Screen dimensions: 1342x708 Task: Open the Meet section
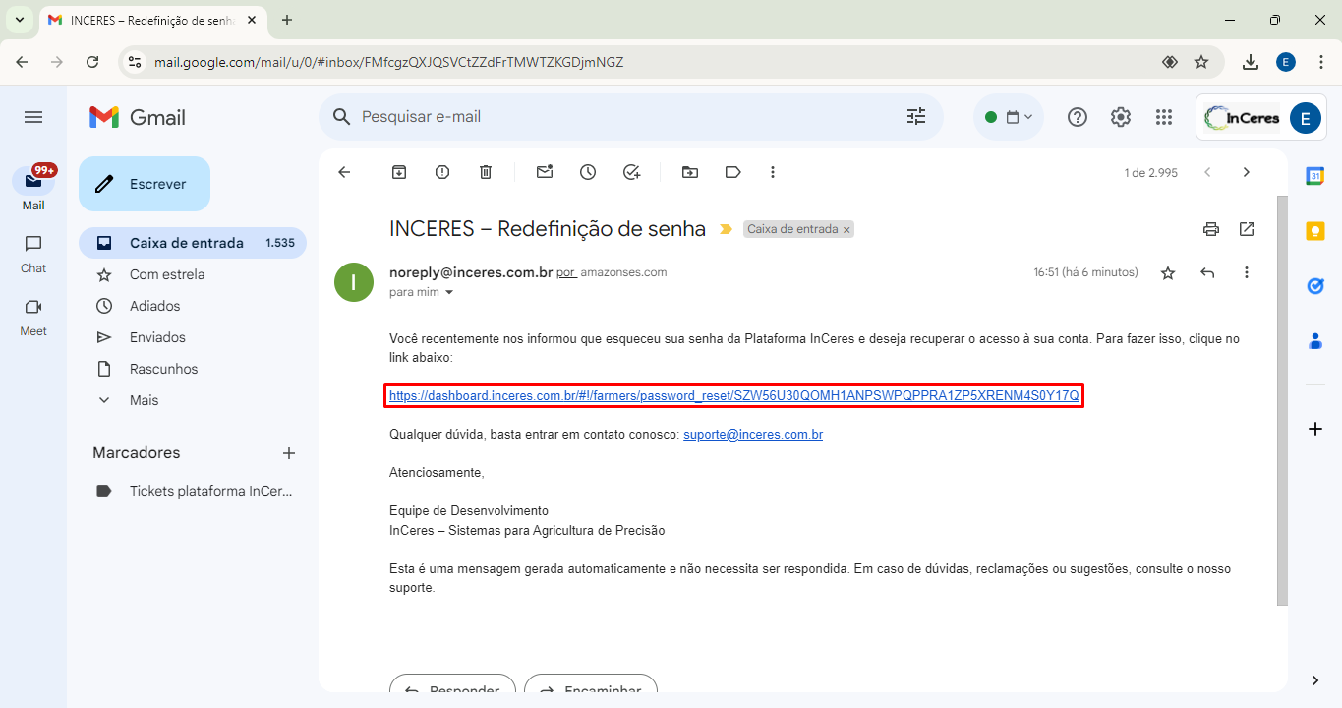click(33, 317)
